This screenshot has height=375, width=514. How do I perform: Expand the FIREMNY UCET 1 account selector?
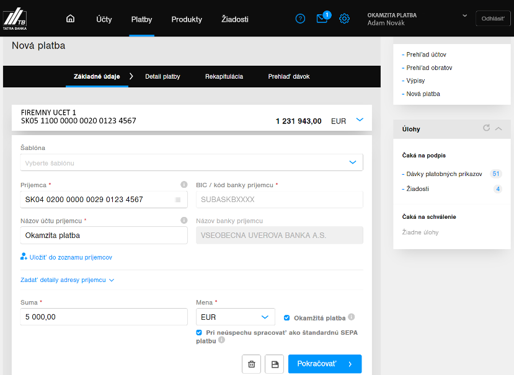pos(360,120)
